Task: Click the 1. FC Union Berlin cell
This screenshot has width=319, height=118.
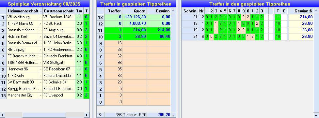Action: [59, 43]
